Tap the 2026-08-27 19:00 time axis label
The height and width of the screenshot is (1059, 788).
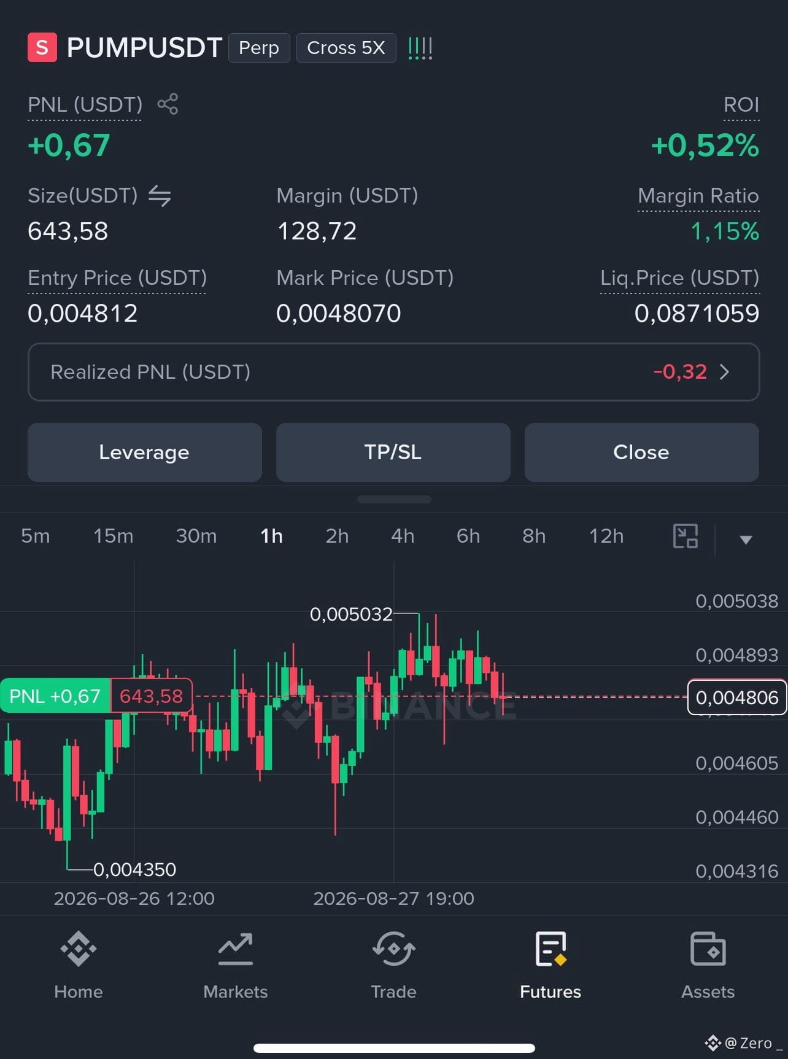click(x=394, y=899)
